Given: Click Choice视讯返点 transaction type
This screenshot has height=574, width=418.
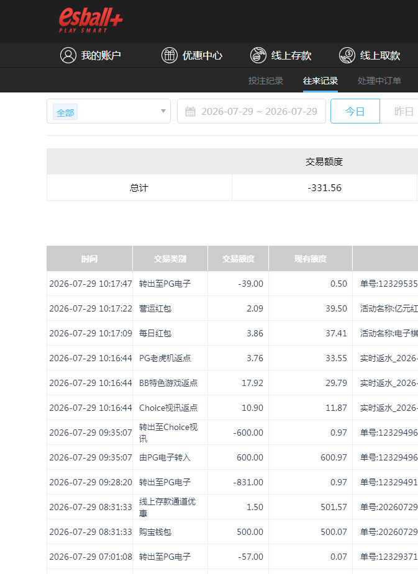Looking at the screenshot, I should point(168,408).
